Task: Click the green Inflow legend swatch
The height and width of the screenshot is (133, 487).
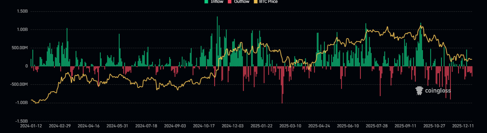Action: 206,2
